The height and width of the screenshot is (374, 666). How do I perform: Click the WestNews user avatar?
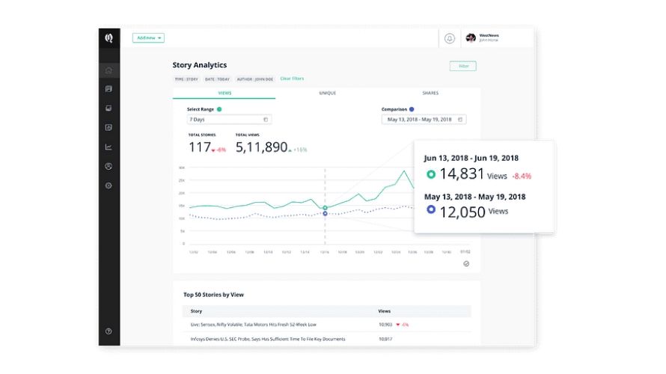point(471,38)
